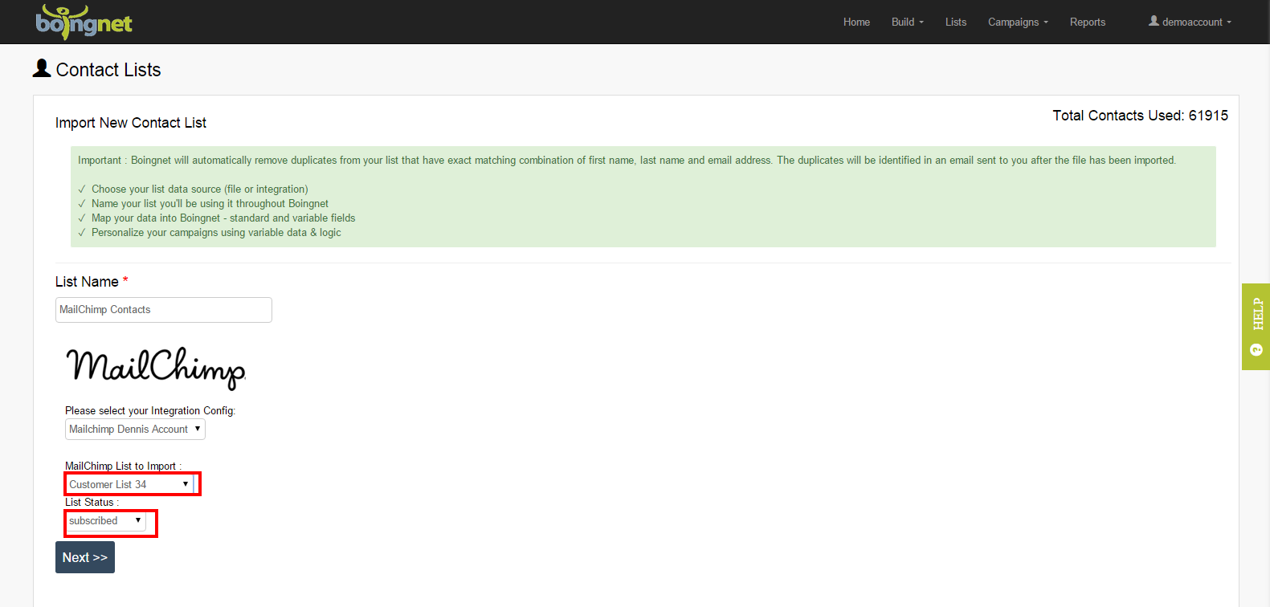Click the List Name input field
The image size is (1270, 607).
[x=164, y=310]
